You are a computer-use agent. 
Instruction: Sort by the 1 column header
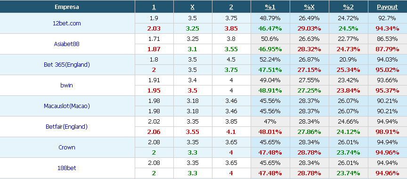[x=154, y=7]
